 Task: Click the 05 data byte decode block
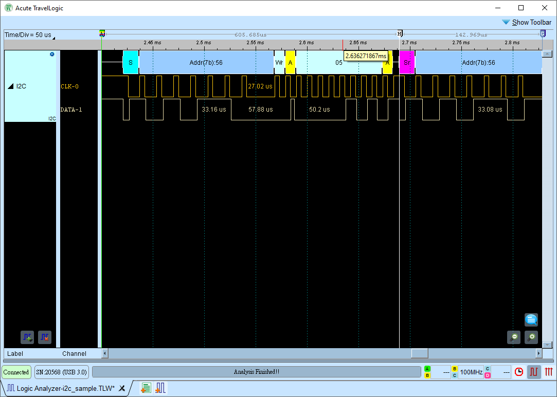pos(339,63)
